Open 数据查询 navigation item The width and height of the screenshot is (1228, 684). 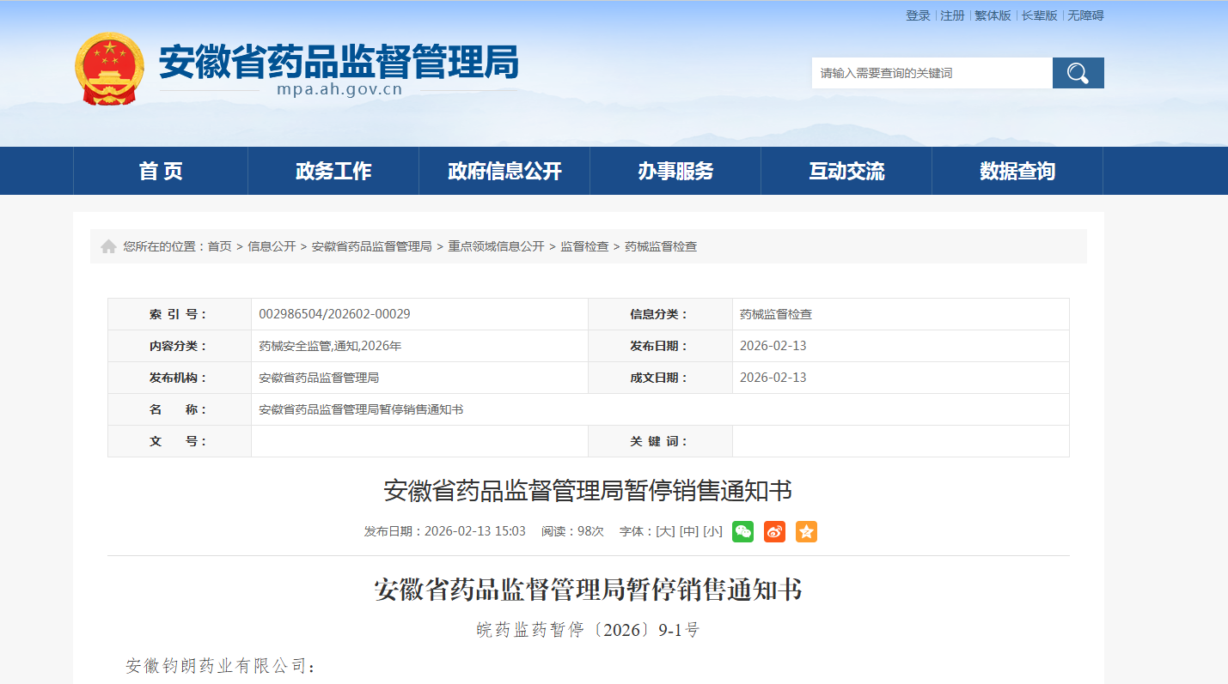click(x=1017, y=171)
